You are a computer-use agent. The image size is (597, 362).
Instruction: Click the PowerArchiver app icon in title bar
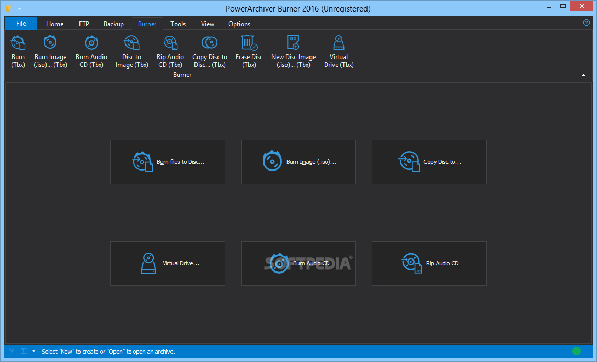point(9,8)
